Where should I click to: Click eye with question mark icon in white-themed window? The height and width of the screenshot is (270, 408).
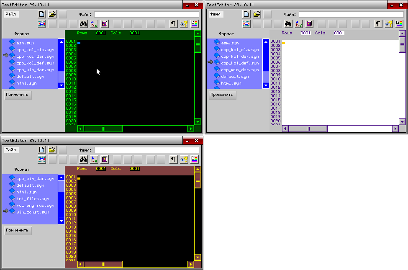point(389,24)
